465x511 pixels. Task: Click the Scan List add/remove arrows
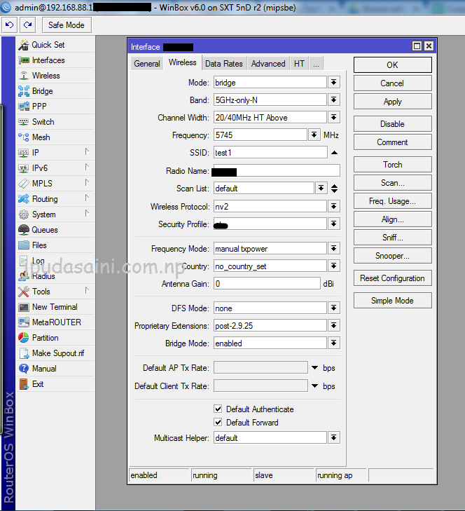[x=335, y=189]
